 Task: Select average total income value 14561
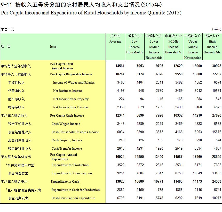click(x=120, y=66)
